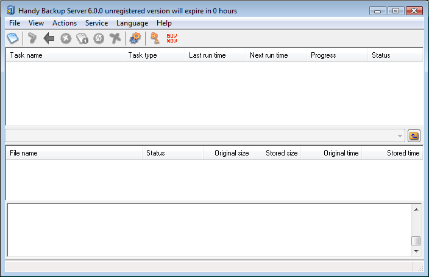Viewport: 429px width, 277px height.
Task: Open the Help menu
Action: (164, 23)
